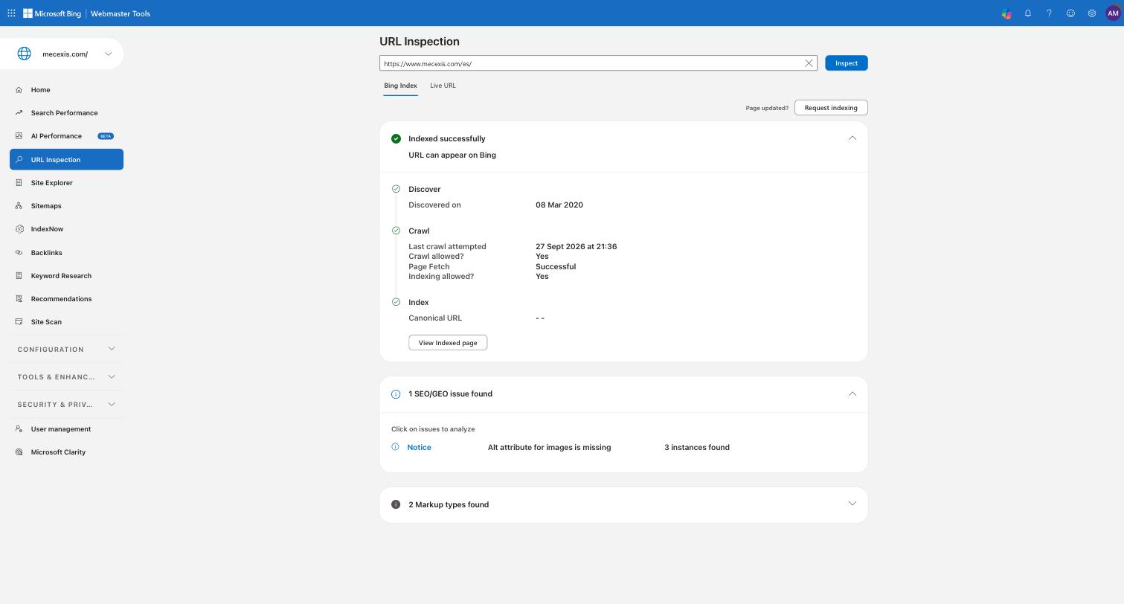
Task: Click the Home house icon in the sidebar
Action: pyautogui.click(x=19, y=90)
